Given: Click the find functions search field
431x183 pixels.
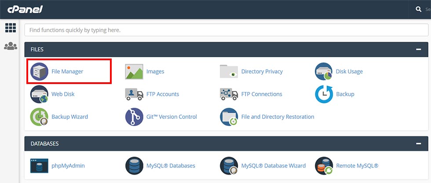Looking at the screenshot, I should (226, 30).
